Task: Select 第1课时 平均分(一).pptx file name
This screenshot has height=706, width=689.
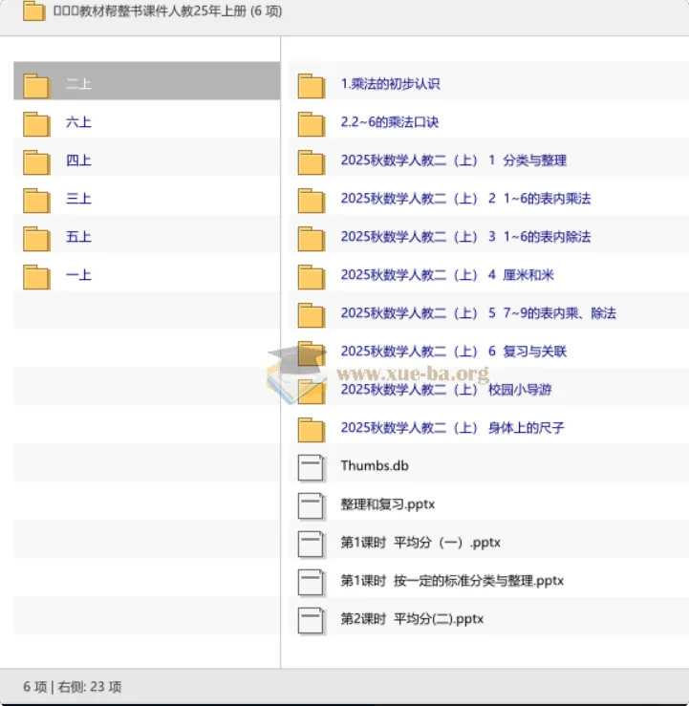Action: (420, 543)
